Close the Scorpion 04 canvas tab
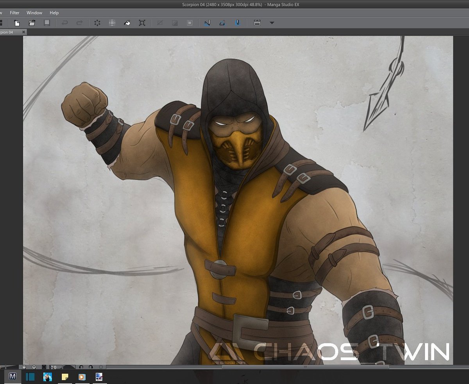 23,32
